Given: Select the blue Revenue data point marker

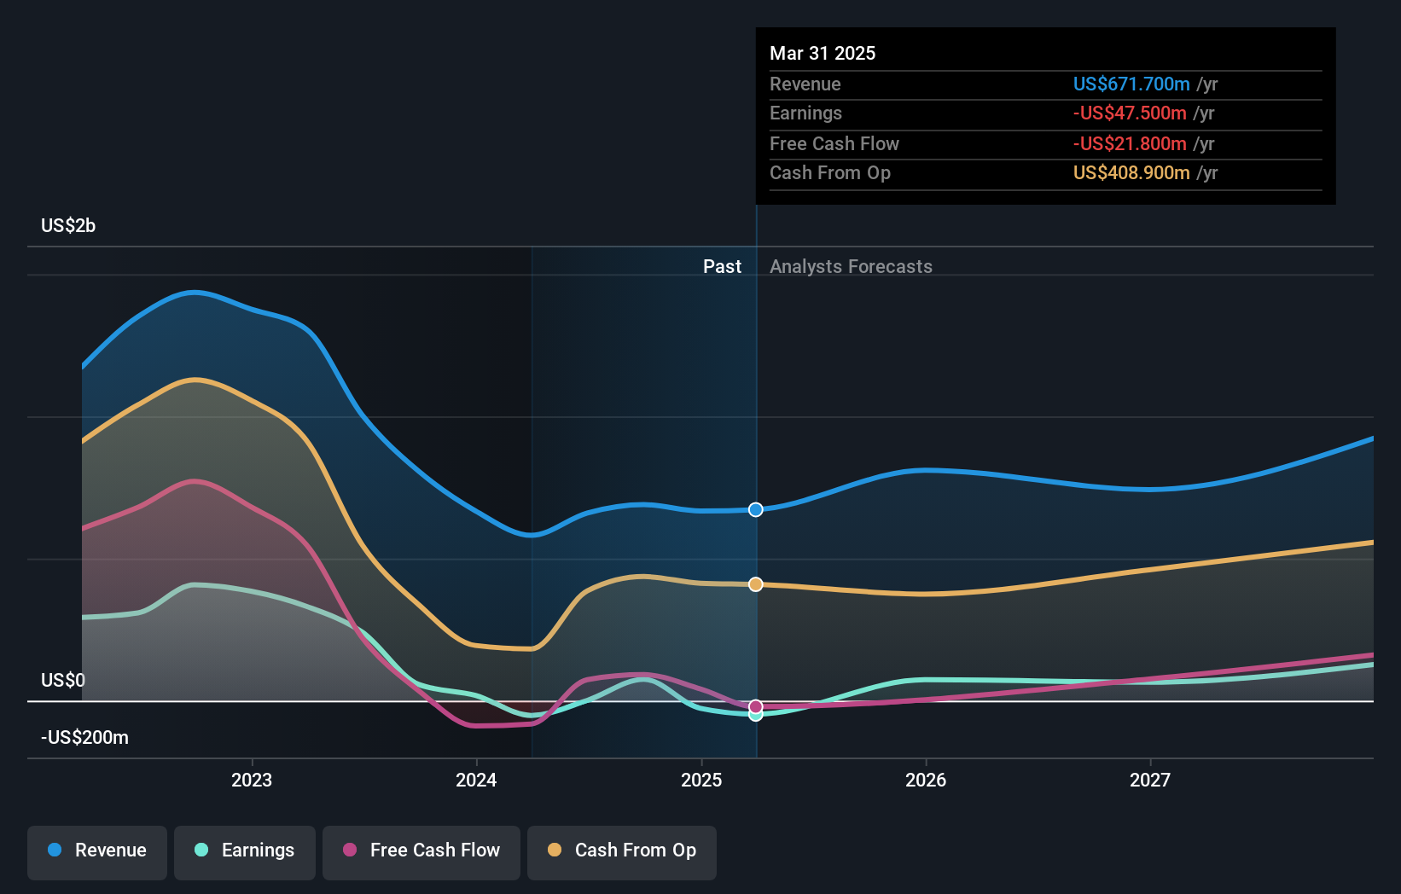Looking at the screenshot, I should click(x=754, y=509).
